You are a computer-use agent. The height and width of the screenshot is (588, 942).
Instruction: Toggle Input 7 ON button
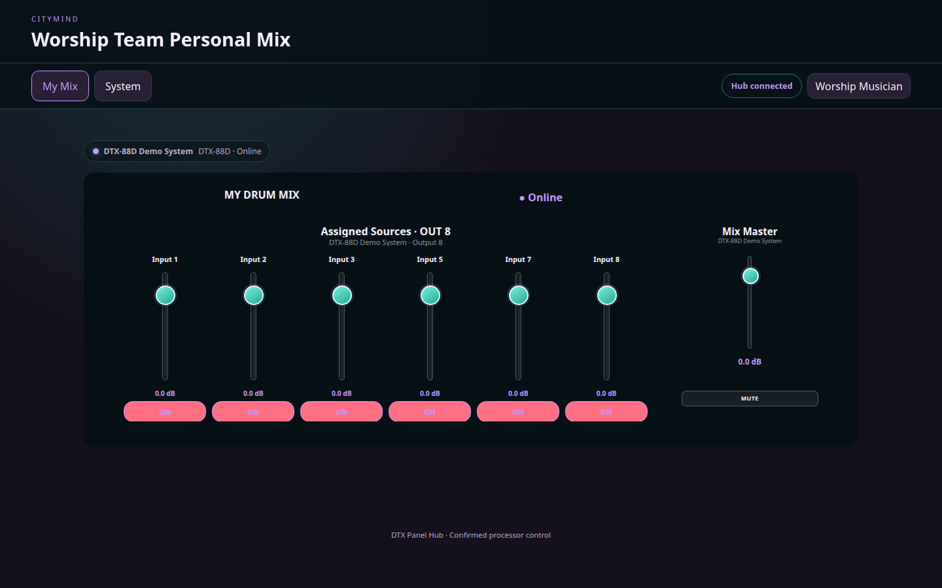pos(518,412)
